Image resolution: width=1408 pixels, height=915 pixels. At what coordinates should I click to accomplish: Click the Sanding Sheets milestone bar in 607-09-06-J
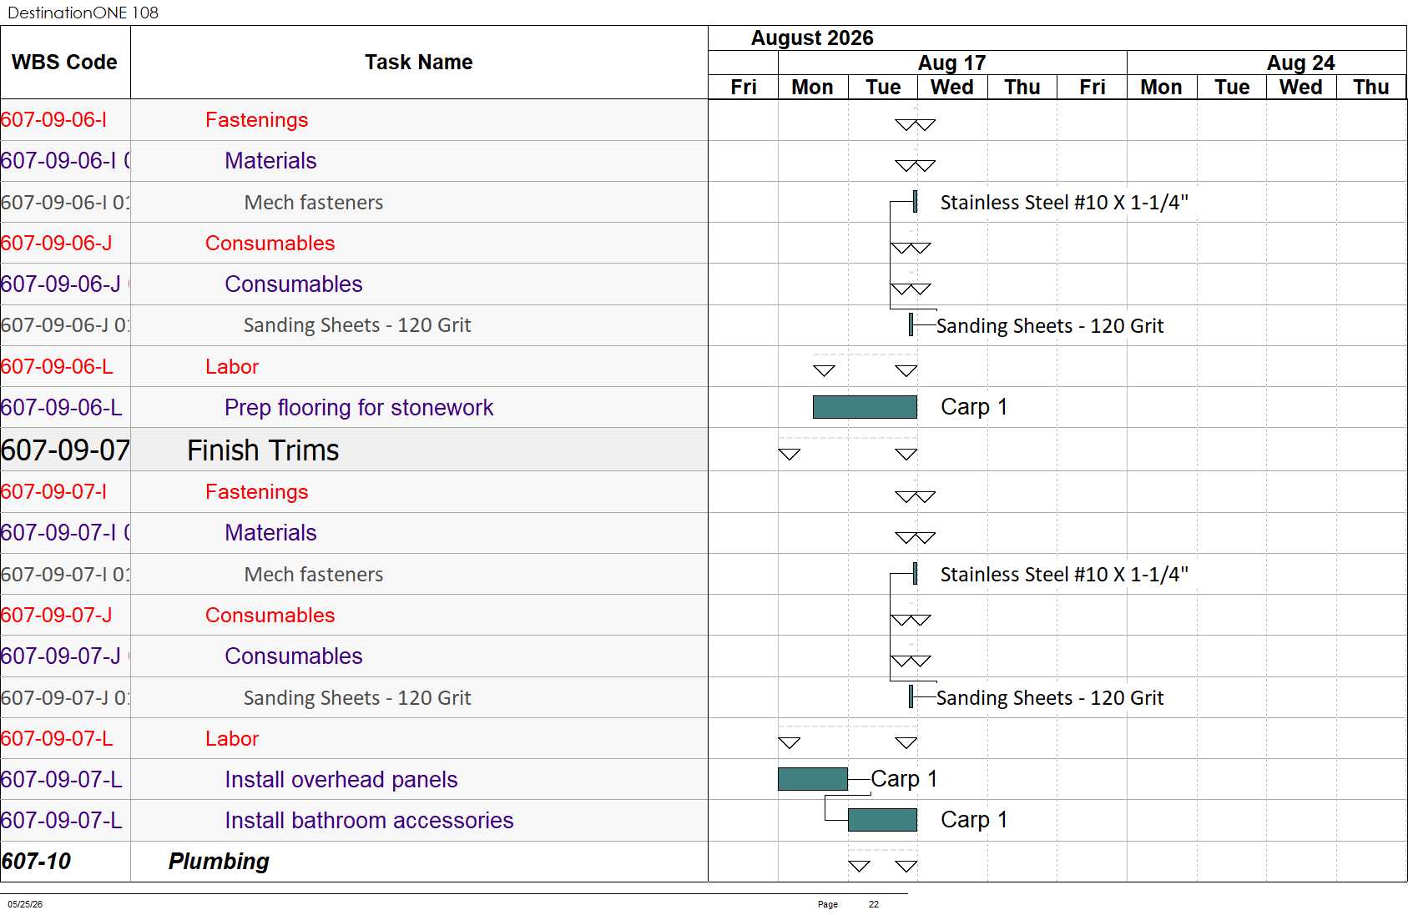click(911, 324)
